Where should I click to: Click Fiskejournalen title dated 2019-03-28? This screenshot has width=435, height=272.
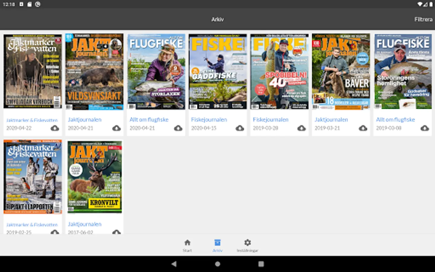pyautogui.click(x=271, y=120)
